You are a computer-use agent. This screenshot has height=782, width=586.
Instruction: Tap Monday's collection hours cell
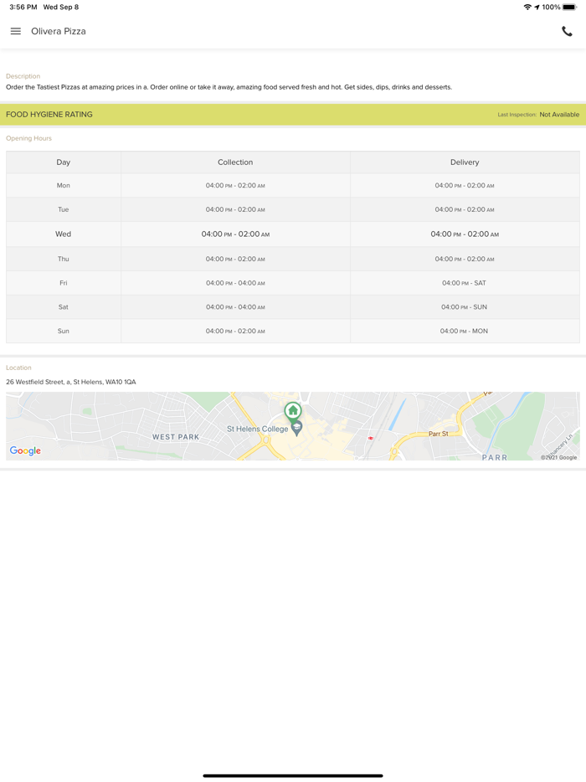coord(235,186)
